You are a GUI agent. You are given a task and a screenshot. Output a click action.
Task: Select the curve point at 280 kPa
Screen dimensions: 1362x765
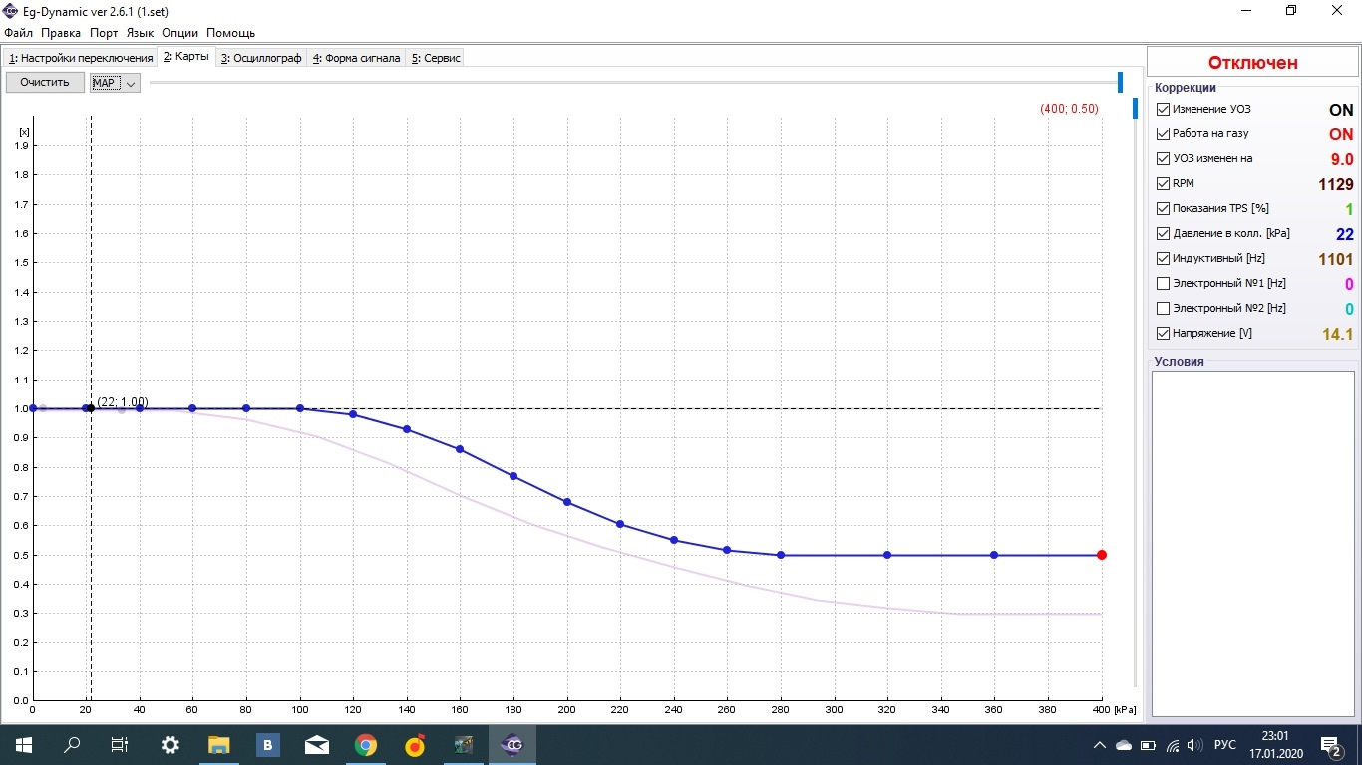click(x=781, y=555)
